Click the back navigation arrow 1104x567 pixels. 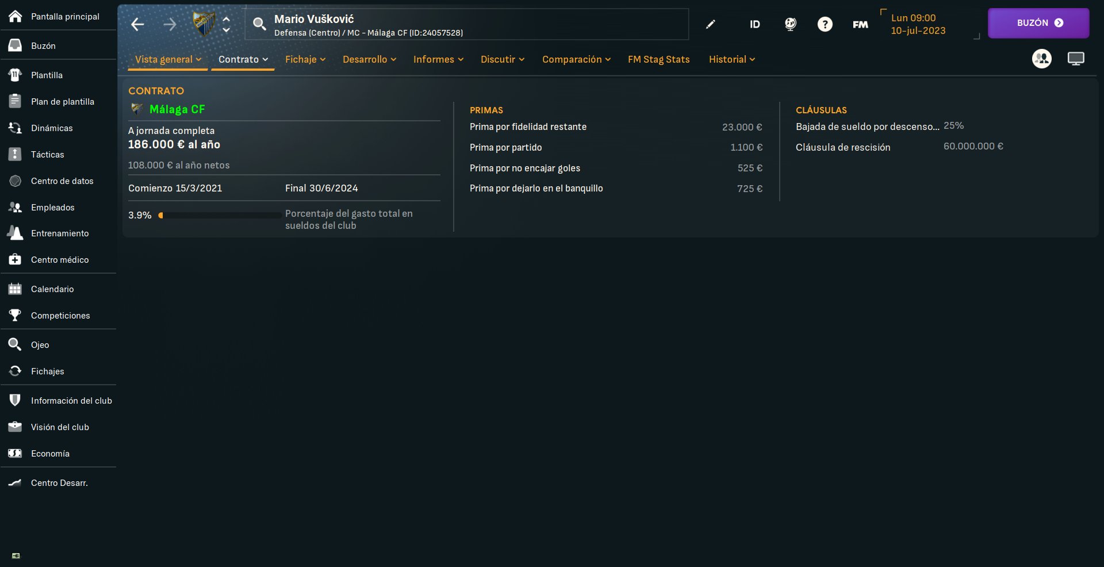coord(137,24)
